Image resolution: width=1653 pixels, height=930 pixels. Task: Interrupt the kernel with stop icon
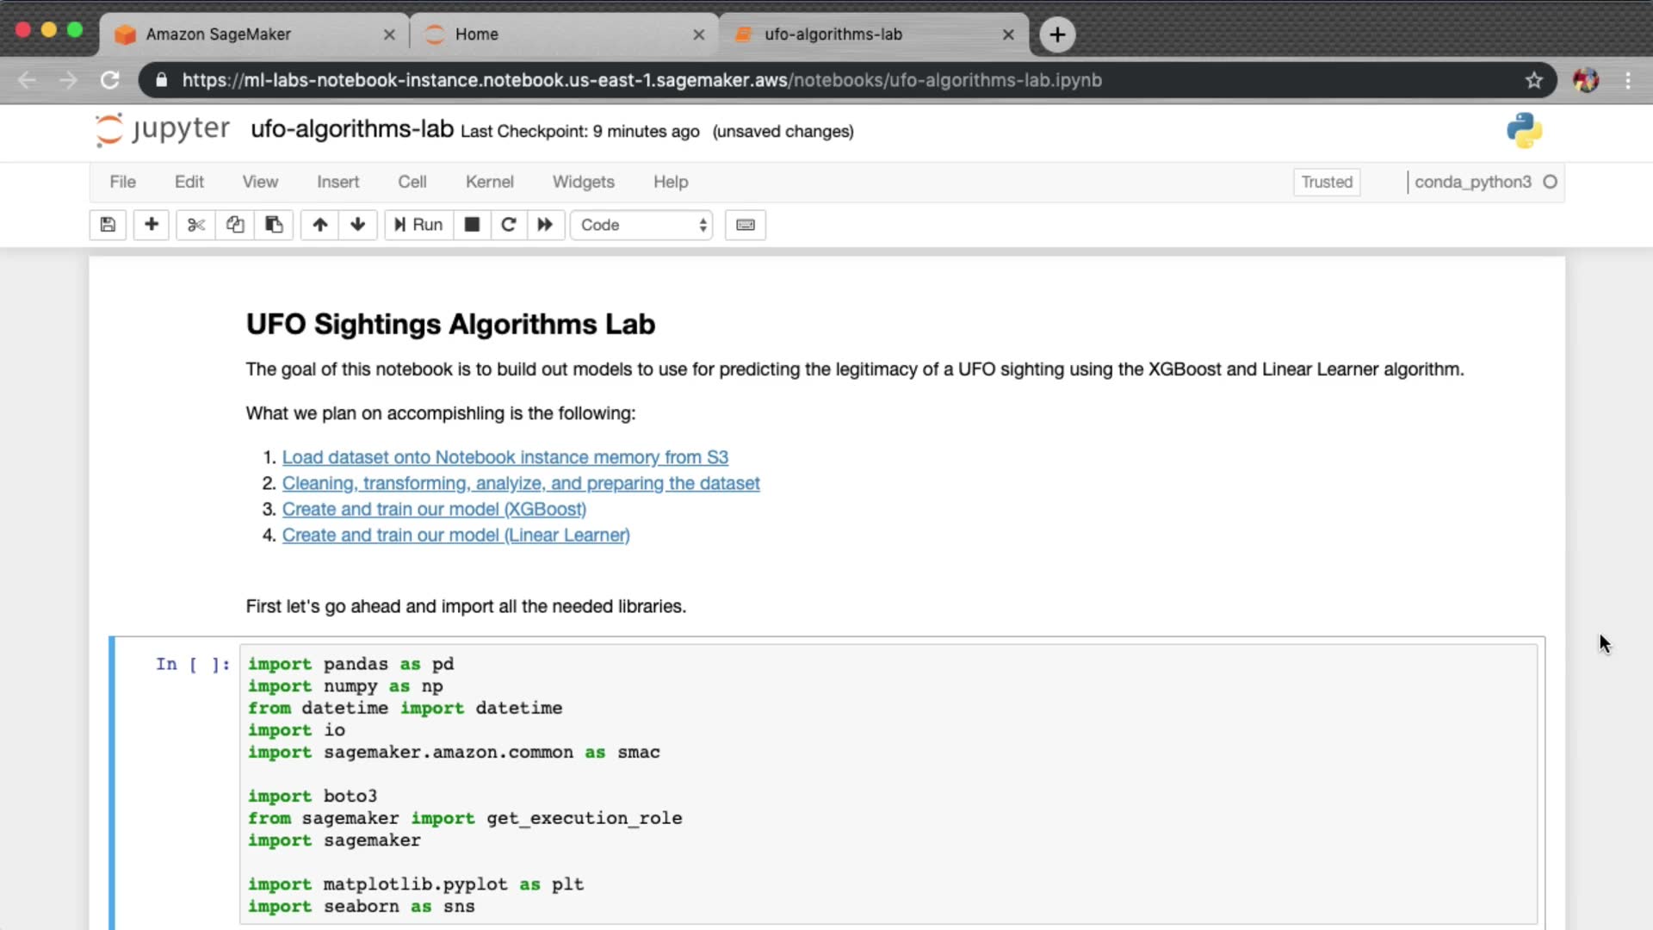click(472, 225)
